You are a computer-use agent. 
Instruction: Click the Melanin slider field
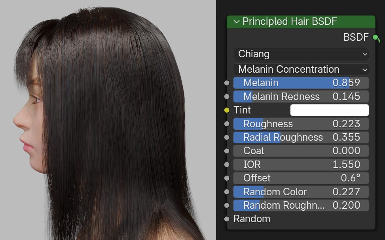(x=301, y=83)
